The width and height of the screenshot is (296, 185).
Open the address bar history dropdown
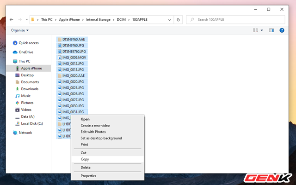tap(170, 20)
